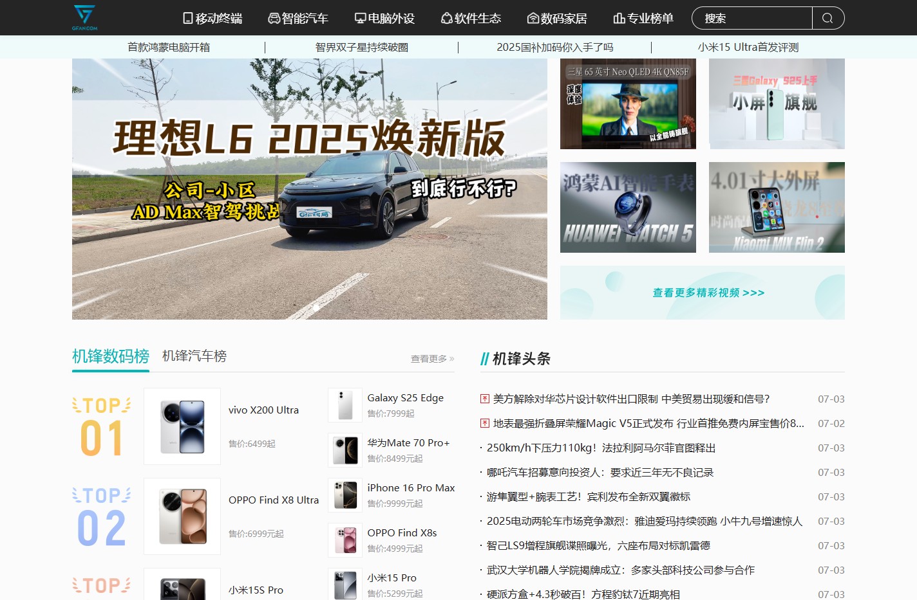917x600 pixels.
Task: Click the car icon beside 智能汽车
Action: coord(274,18)
